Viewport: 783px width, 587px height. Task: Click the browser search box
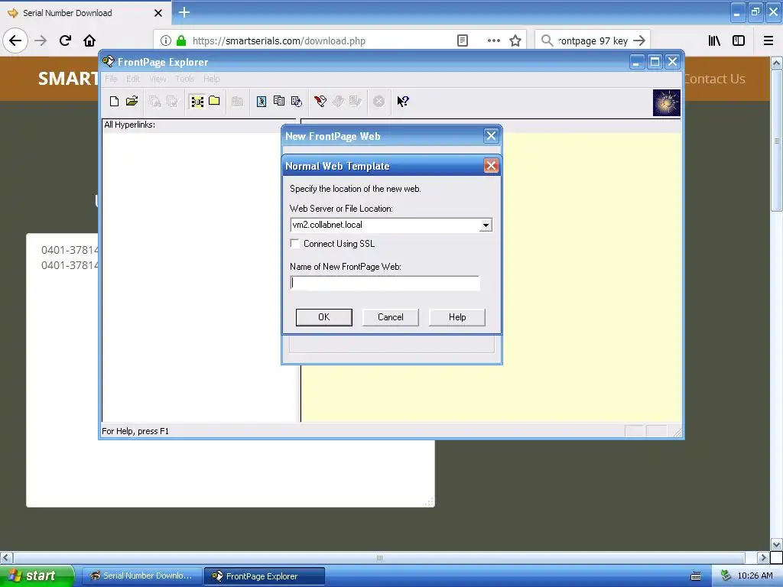[x=593, y=41]
